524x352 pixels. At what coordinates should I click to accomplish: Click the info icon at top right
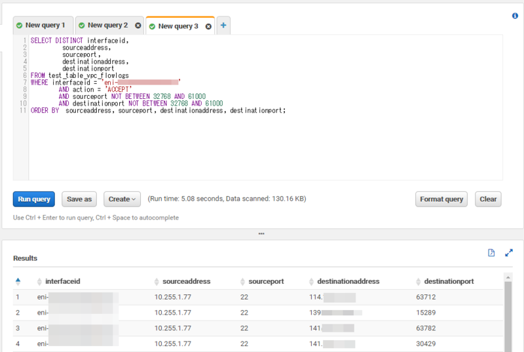coord(515,16)
